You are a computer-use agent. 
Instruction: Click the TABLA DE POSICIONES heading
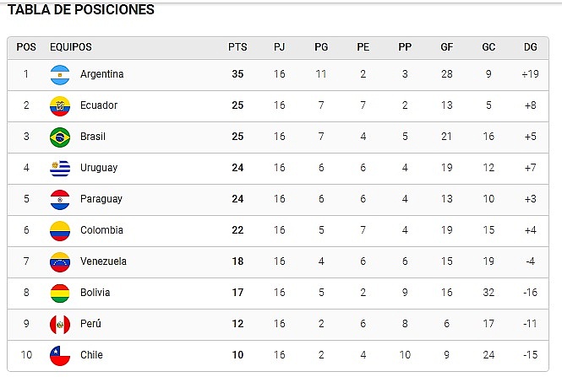click(x=81, y=9)
